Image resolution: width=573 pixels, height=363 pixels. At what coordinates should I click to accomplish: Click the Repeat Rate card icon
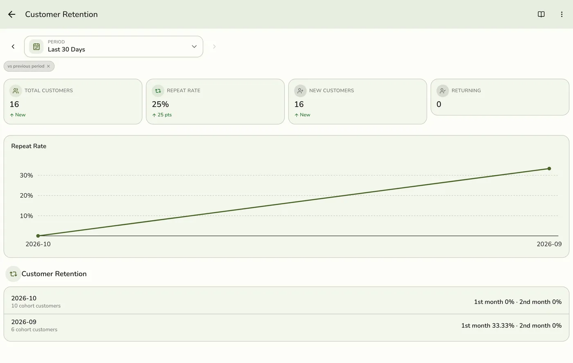(x=158, y=90)
